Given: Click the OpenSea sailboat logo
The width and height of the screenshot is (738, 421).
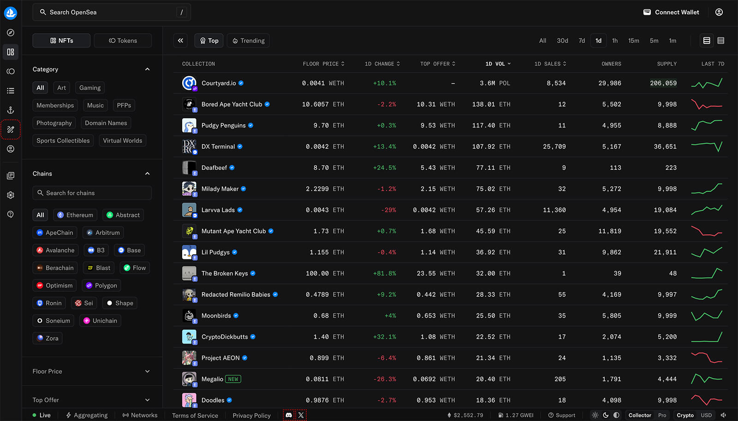Looking at the screenshot, I should click(x=11, y=13).
